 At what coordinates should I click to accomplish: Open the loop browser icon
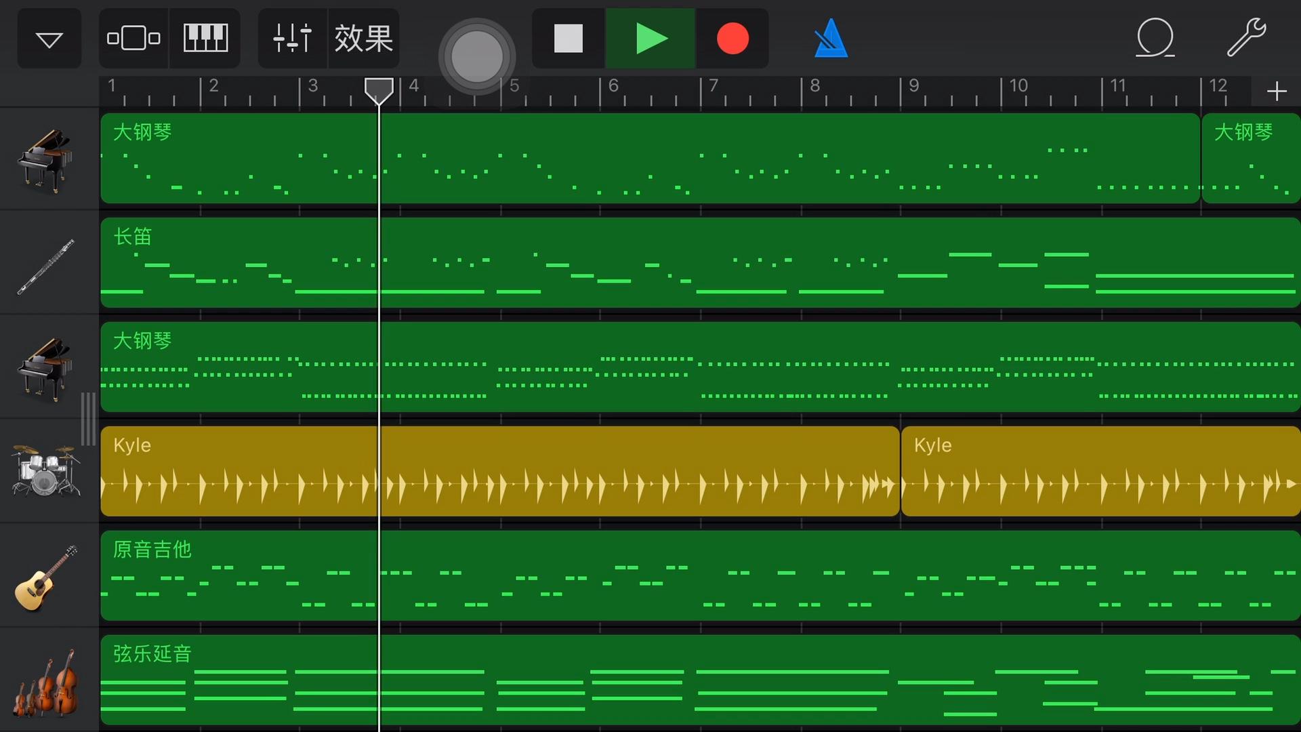click(1155, 39)
